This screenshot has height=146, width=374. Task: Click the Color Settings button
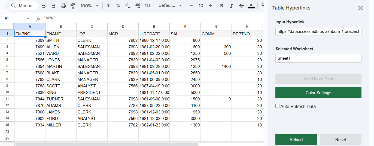[x=318, y=93]
